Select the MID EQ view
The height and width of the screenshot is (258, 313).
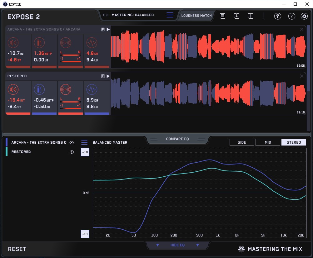tap(268, 142)
